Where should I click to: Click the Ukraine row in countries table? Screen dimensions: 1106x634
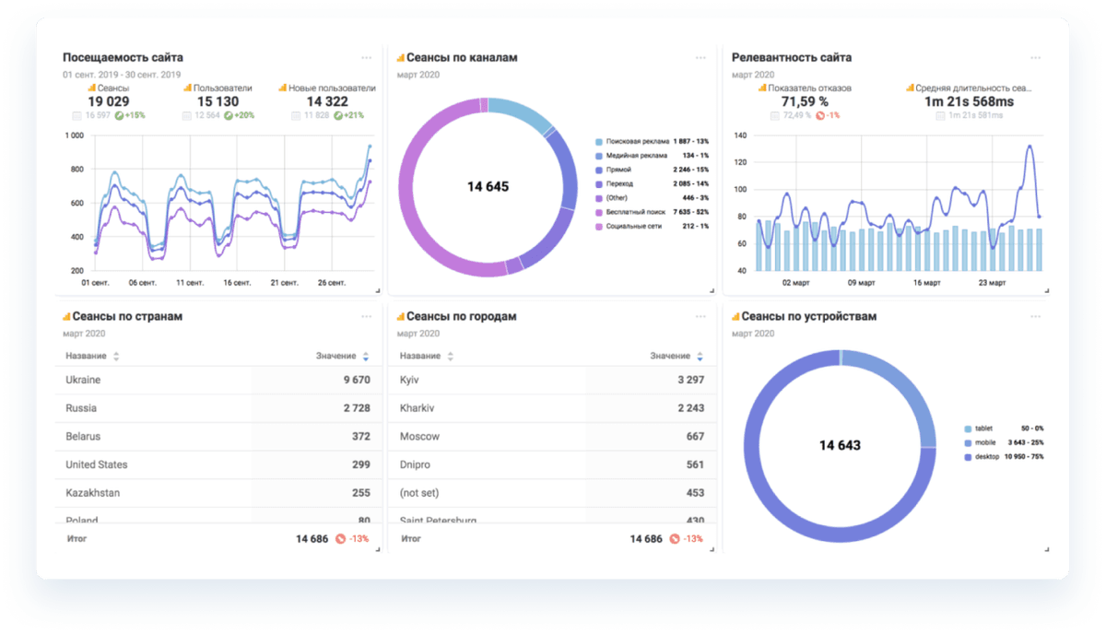click(x=218, y=380)
